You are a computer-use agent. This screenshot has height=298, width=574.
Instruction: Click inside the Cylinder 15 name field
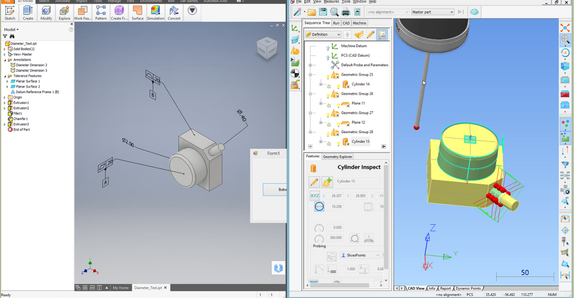[x=358, y=182]
